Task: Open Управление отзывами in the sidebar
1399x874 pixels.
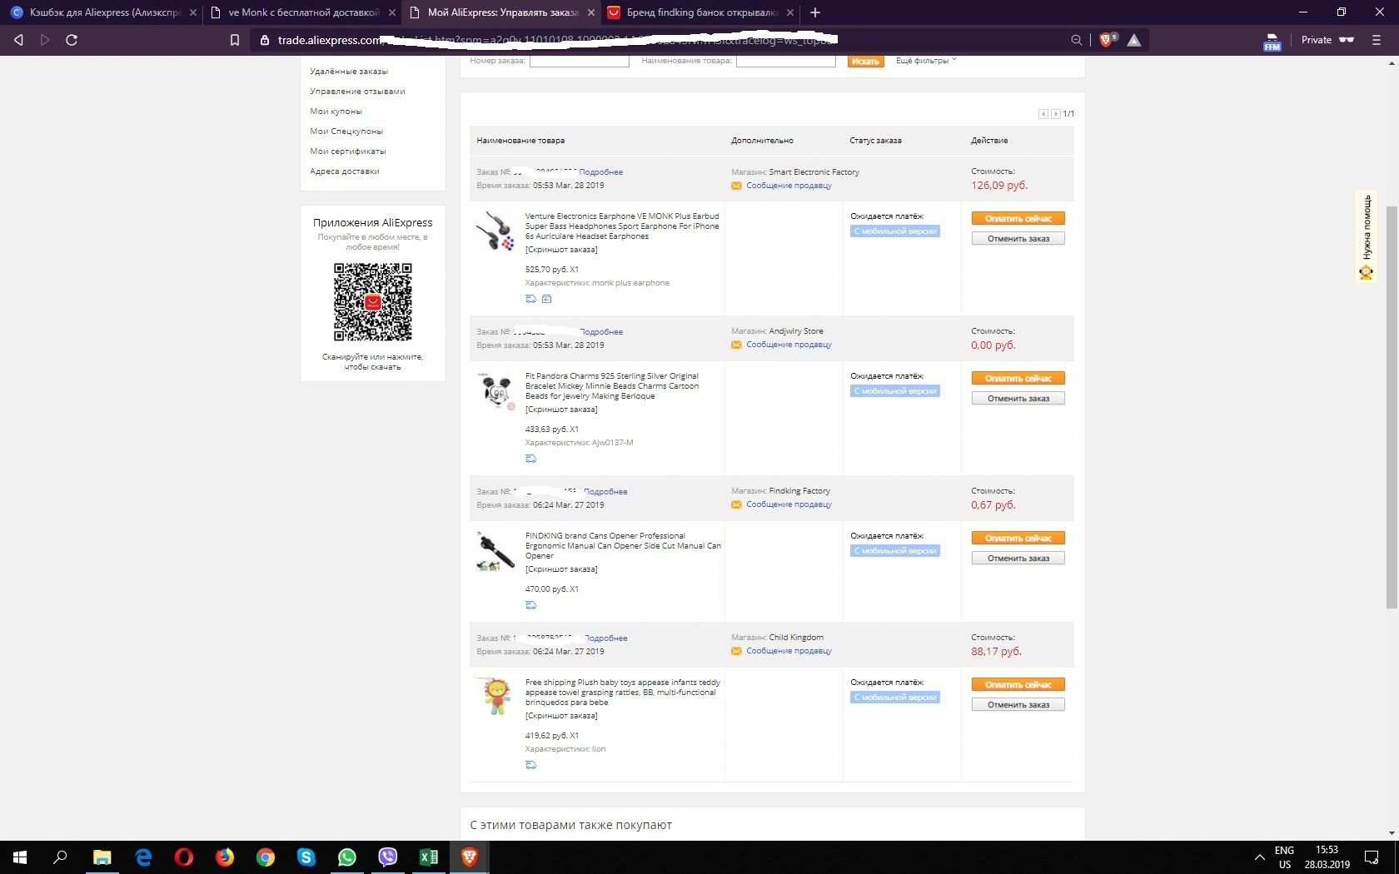Action: click(x=357, y=92)
